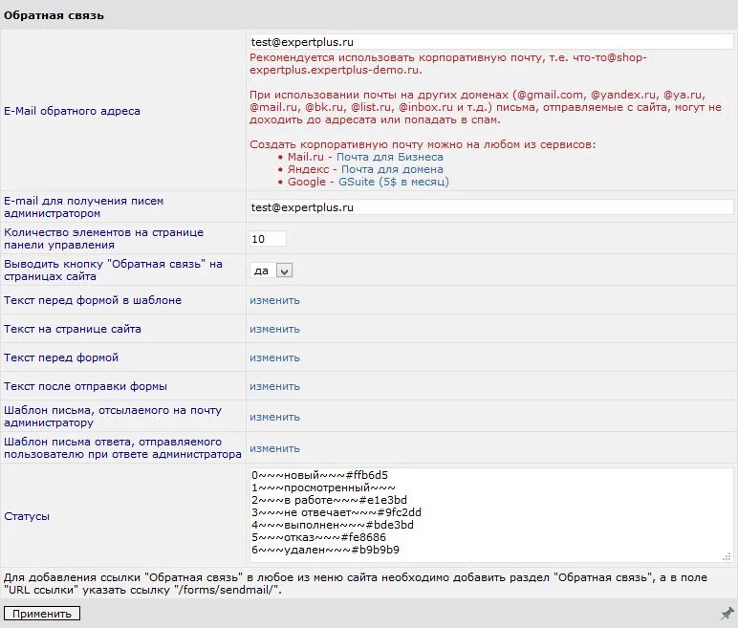Click the red text starting Рекомендуется использовать

[x=448, y=63]
